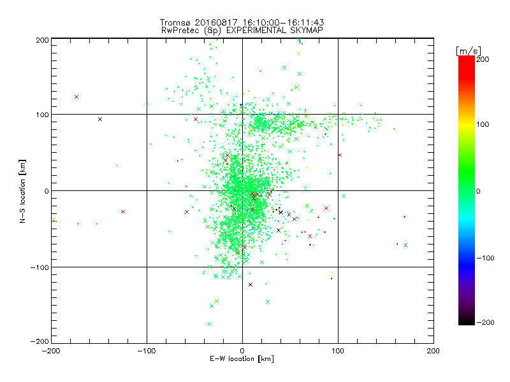Click the '100' tick label on the E-W axis
Image resolution: width=510 pixels, height=382 pixels.
coord(338,351)
